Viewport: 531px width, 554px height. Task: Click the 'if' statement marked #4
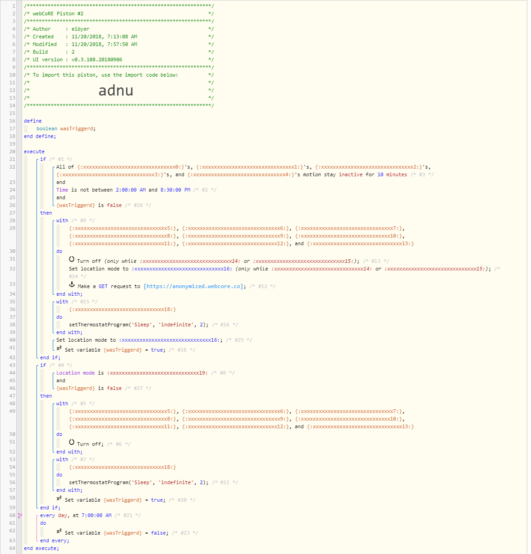(43, 365)
